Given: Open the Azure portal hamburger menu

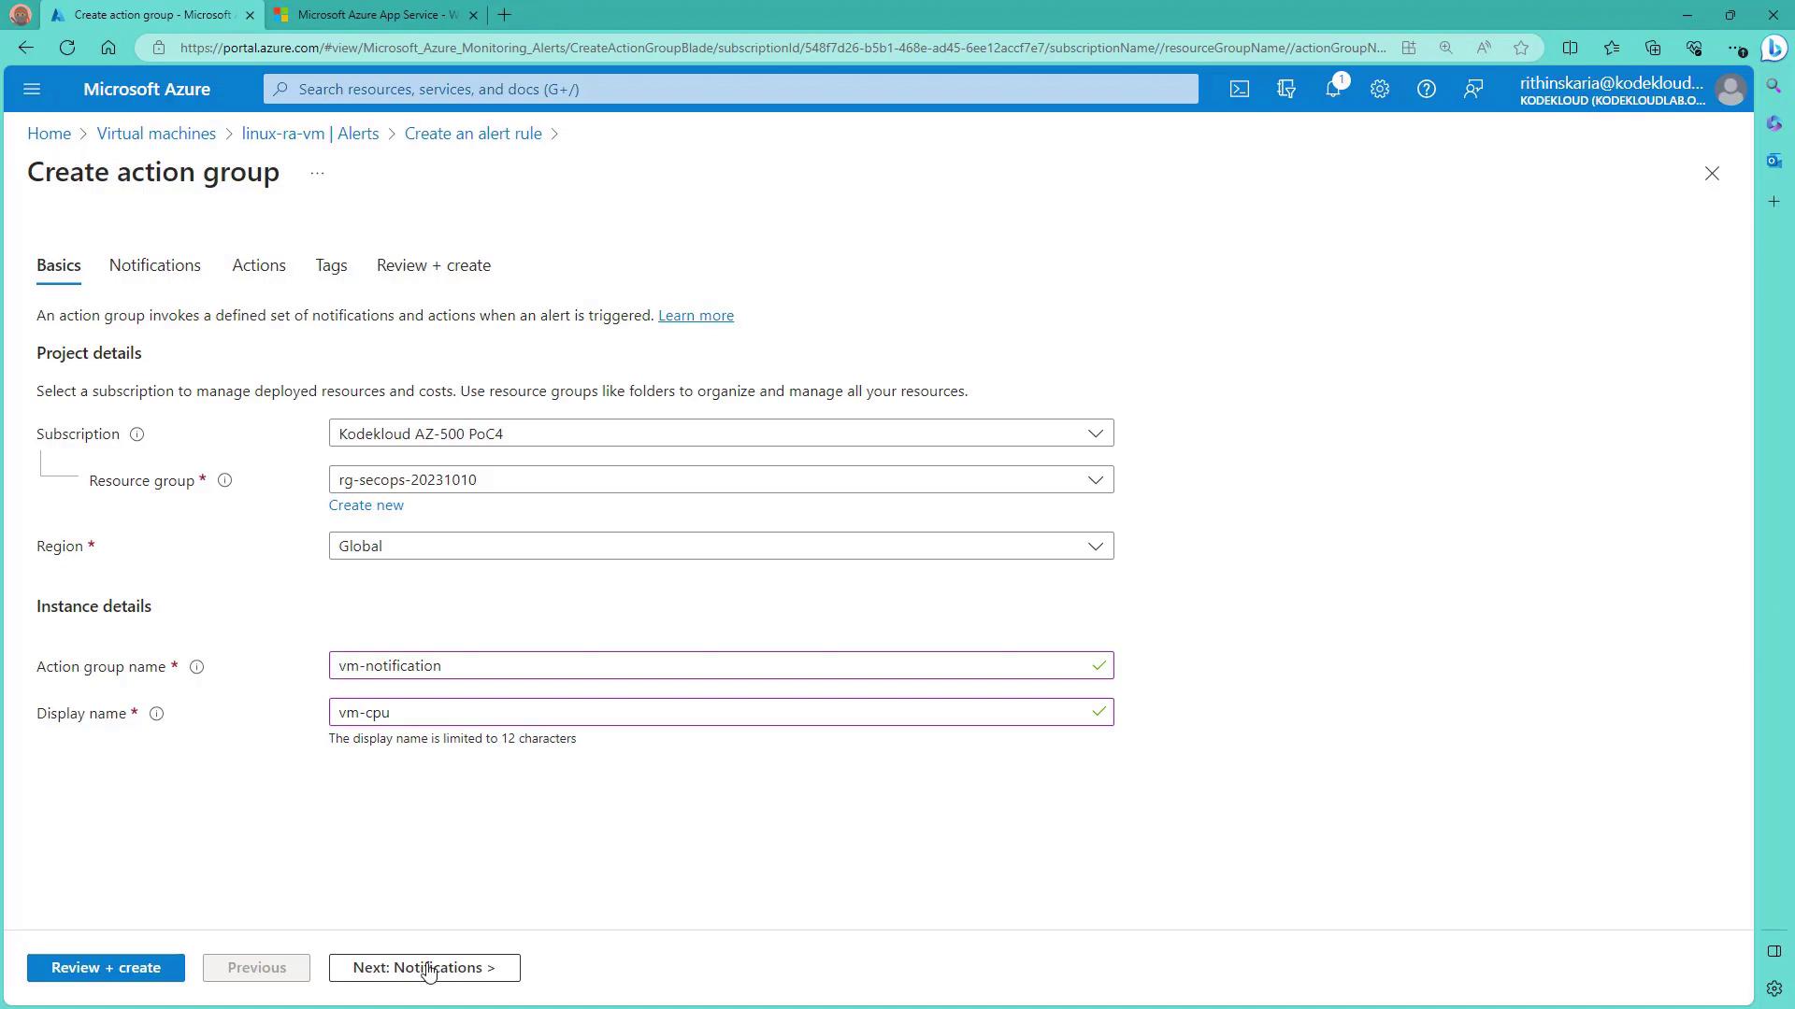Looking at the screenshot, I should (x=32, y=90).
